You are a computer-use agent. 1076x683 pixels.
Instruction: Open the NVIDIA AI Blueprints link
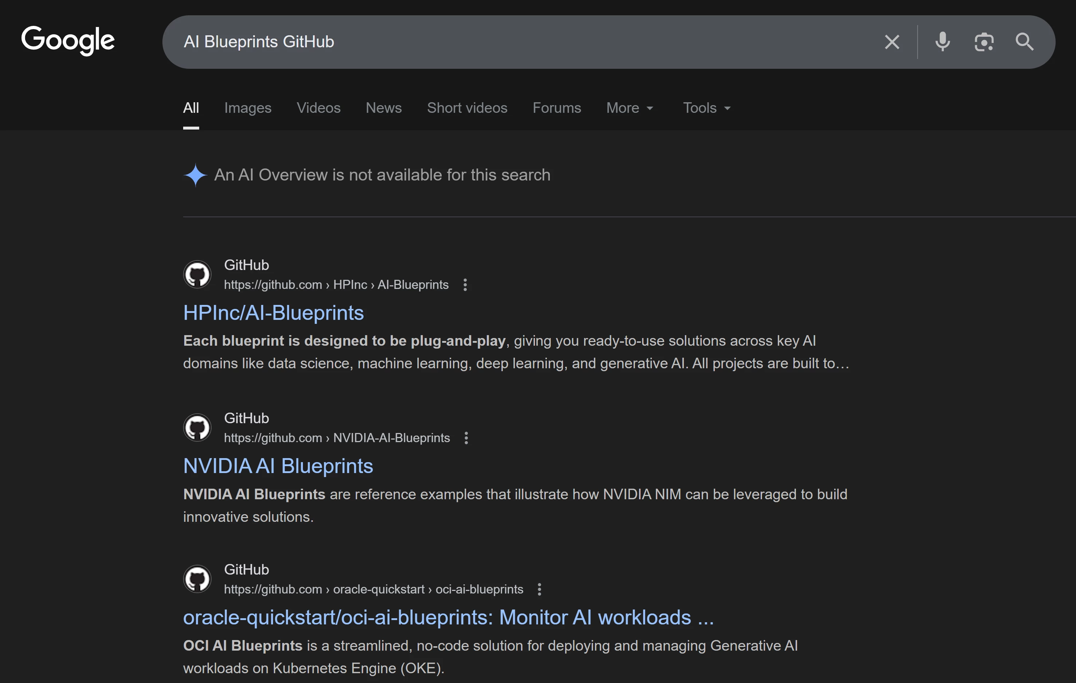(x=278, y=466)
